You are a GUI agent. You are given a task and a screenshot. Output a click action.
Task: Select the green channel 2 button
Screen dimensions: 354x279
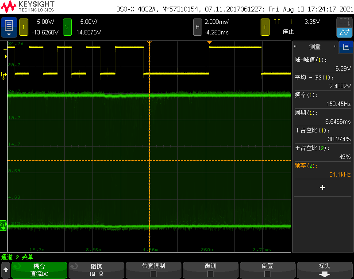tap(67, 27)
